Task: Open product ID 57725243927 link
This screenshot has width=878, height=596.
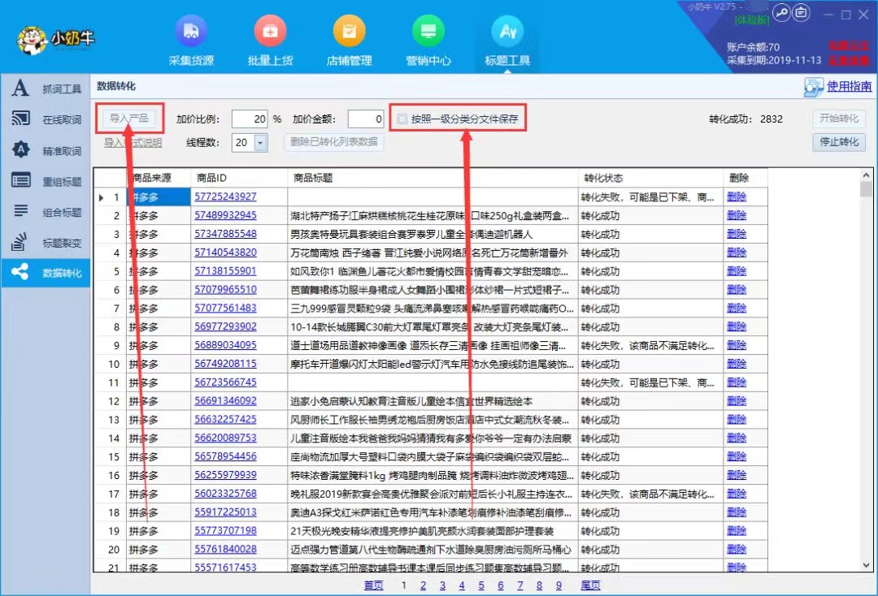Action: click(226, 197)
